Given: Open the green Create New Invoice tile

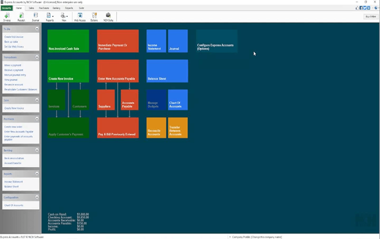Looking at the screenshot, I should pos(68,71).
